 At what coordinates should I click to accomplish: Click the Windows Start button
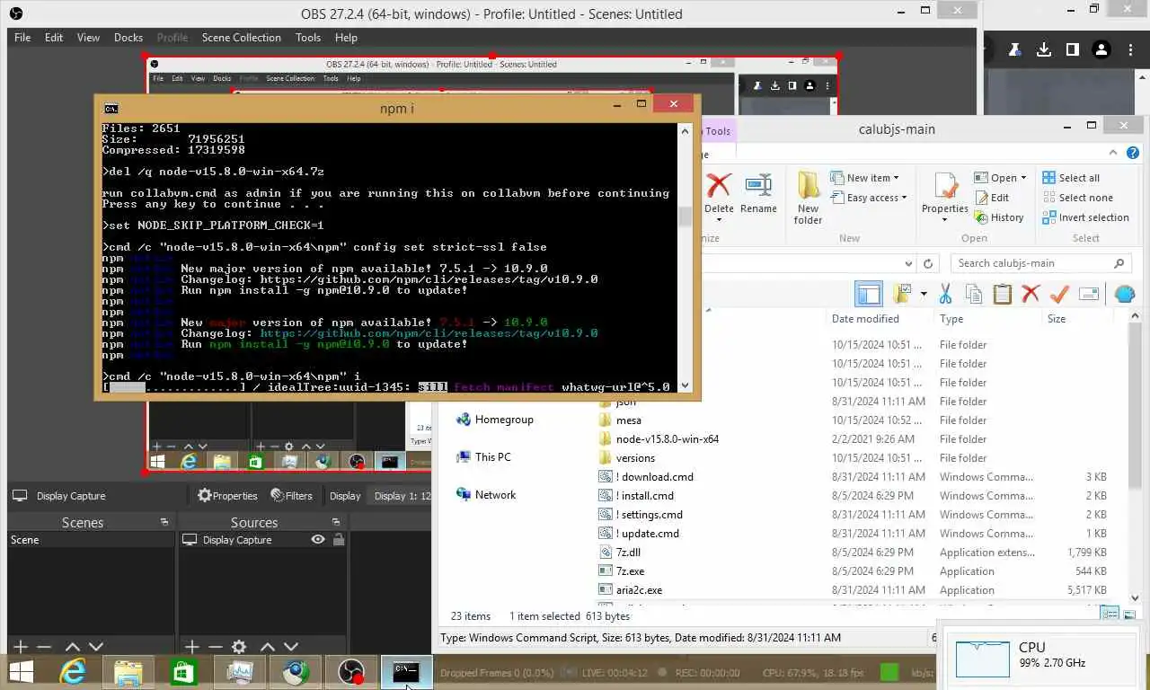click(22, 671)
